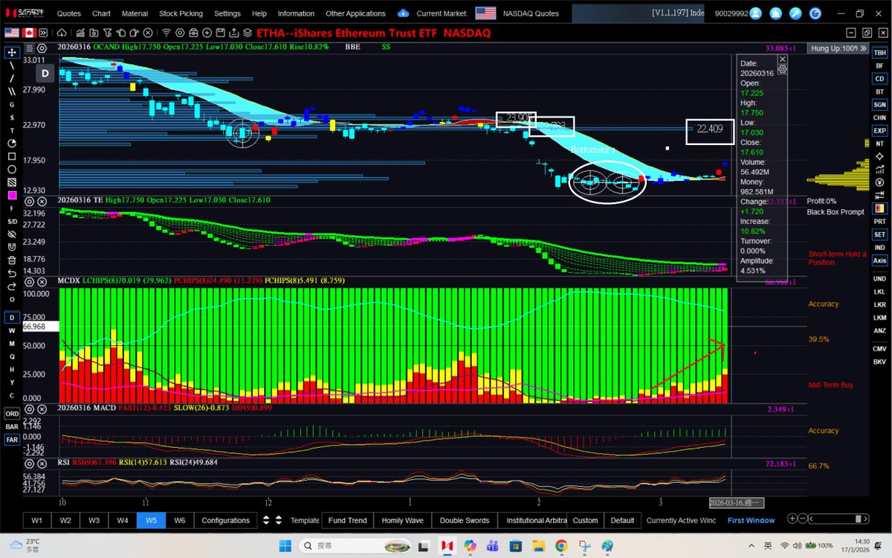The width and height of the screenshot is (892, 558).
Task: Close the MACD indicator panel
Action: coord(42,410)
